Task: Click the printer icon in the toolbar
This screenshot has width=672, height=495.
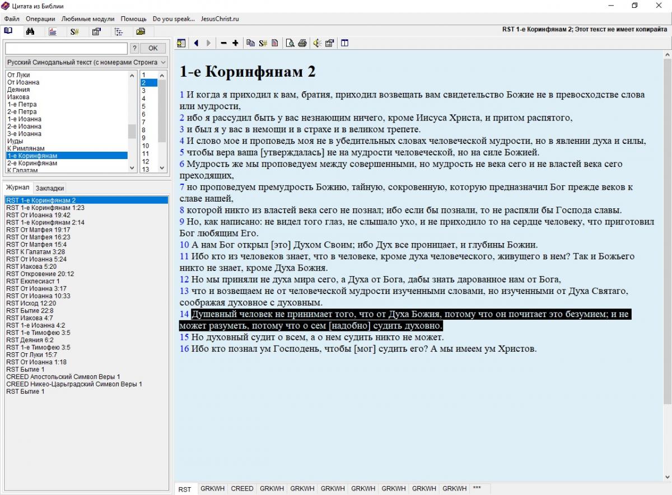Action: click(x=302, y=43)
